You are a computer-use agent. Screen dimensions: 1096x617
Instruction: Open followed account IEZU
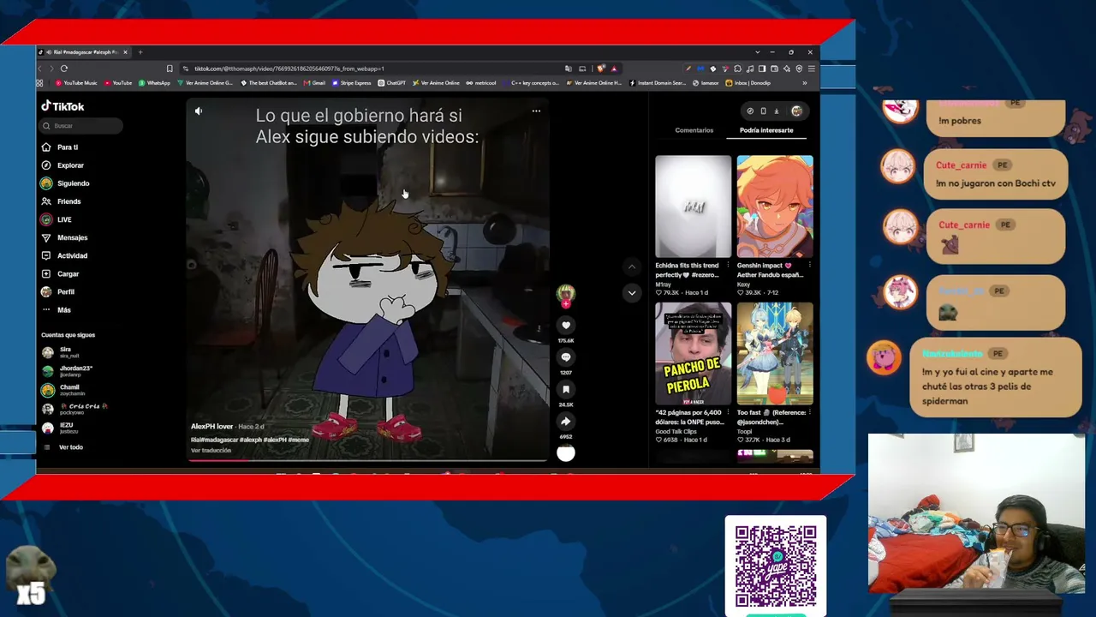point(60,428)
